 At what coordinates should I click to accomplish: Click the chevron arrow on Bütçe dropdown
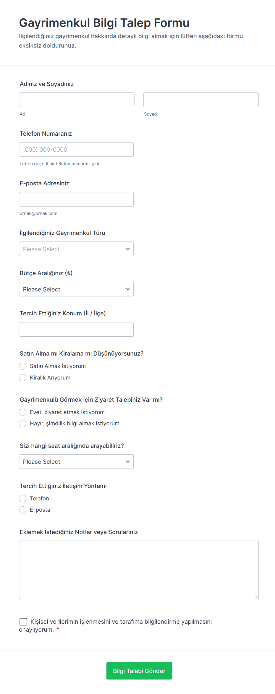click(128, 289)
